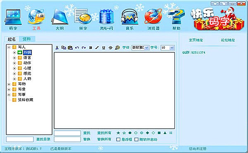
Task: Open the 字体 font dropdown
Action: [147, 48]
